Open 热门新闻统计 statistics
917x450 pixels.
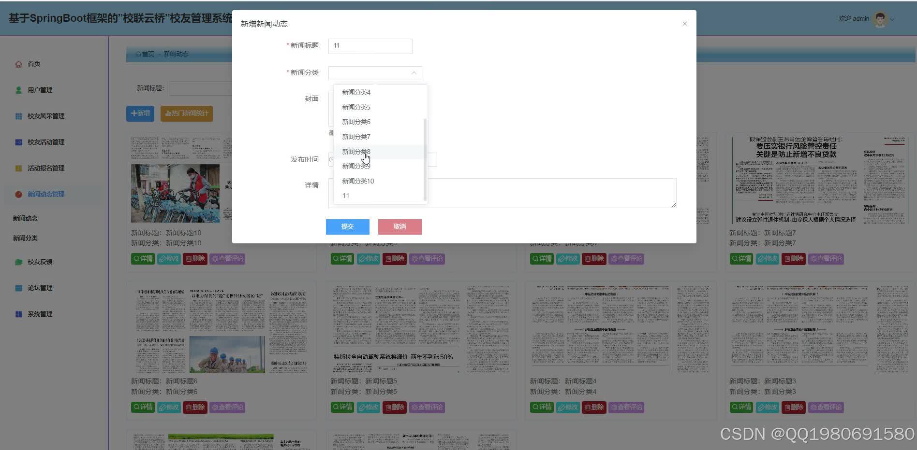tap(187, 113)
